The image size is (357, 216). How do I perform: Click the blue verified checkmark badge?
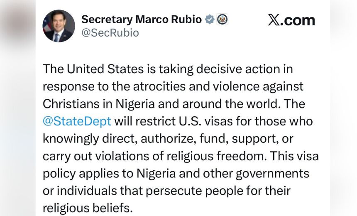pos(210,19)
